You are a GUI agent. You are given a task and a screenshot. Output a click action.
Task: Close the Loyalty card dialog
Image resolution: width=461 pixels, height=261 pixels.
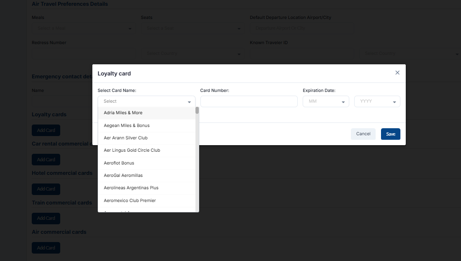[397, 73]
